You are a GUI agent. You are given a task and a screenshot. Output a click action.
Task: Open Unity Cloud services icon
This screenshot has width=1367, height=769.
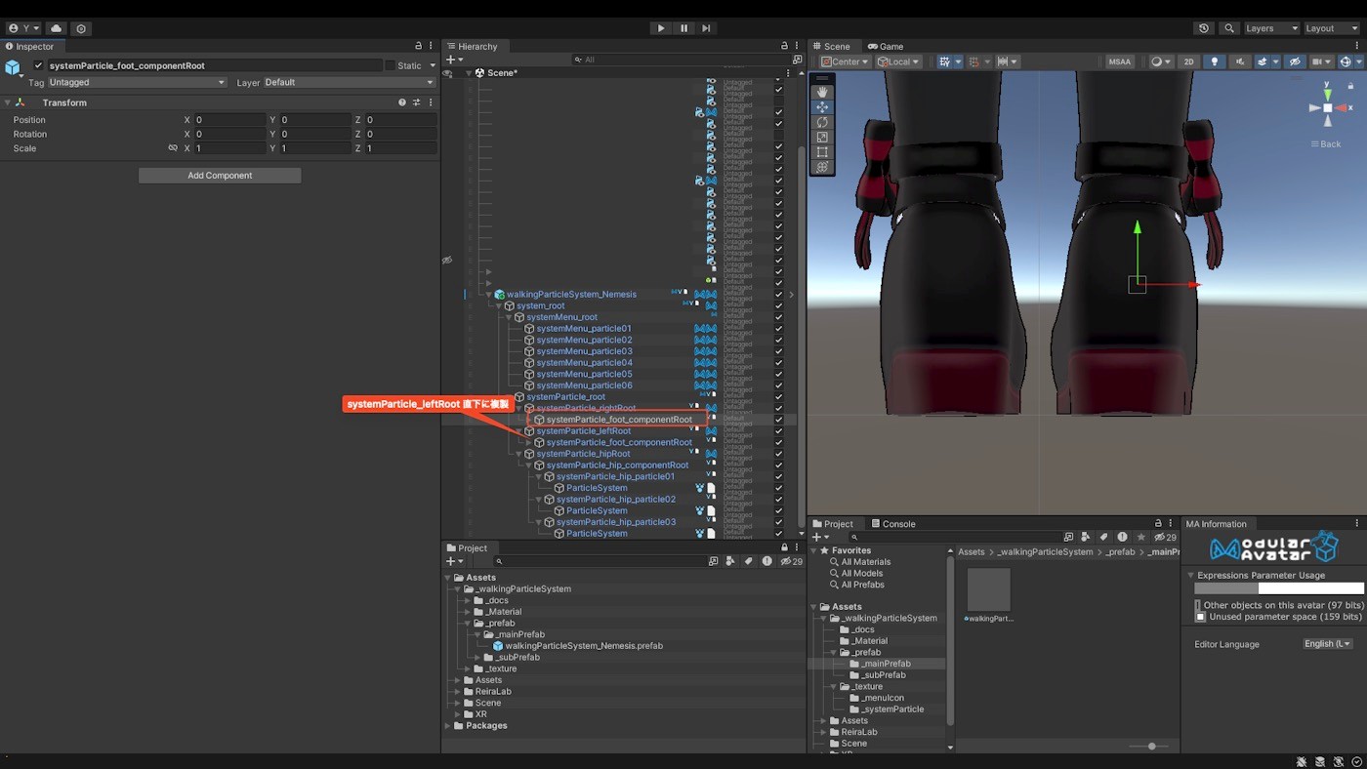pos(56,28)
